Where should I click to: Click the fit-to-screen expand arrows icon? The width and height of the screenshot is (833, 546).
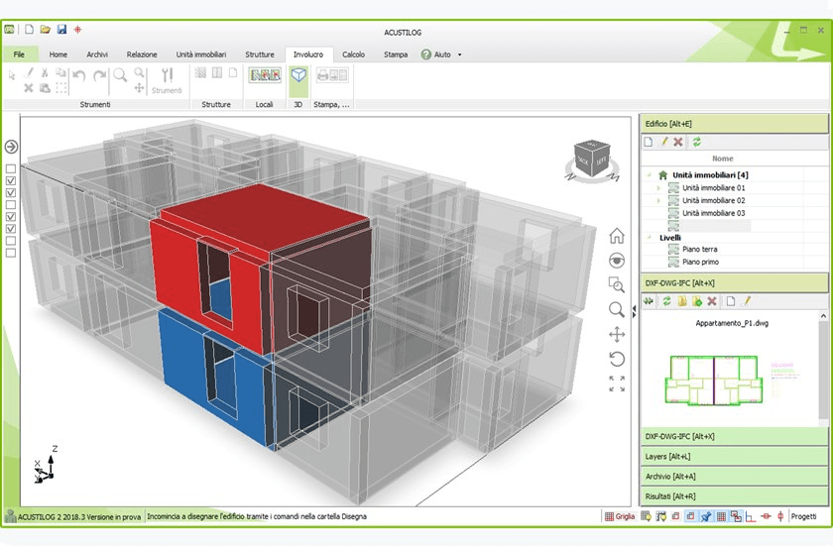617,383
